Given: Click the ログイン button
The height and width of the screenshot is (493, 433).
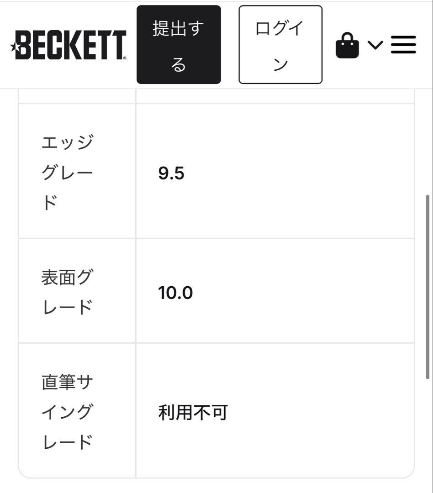Looking at the screenshot, I should [x=280, y=45].
